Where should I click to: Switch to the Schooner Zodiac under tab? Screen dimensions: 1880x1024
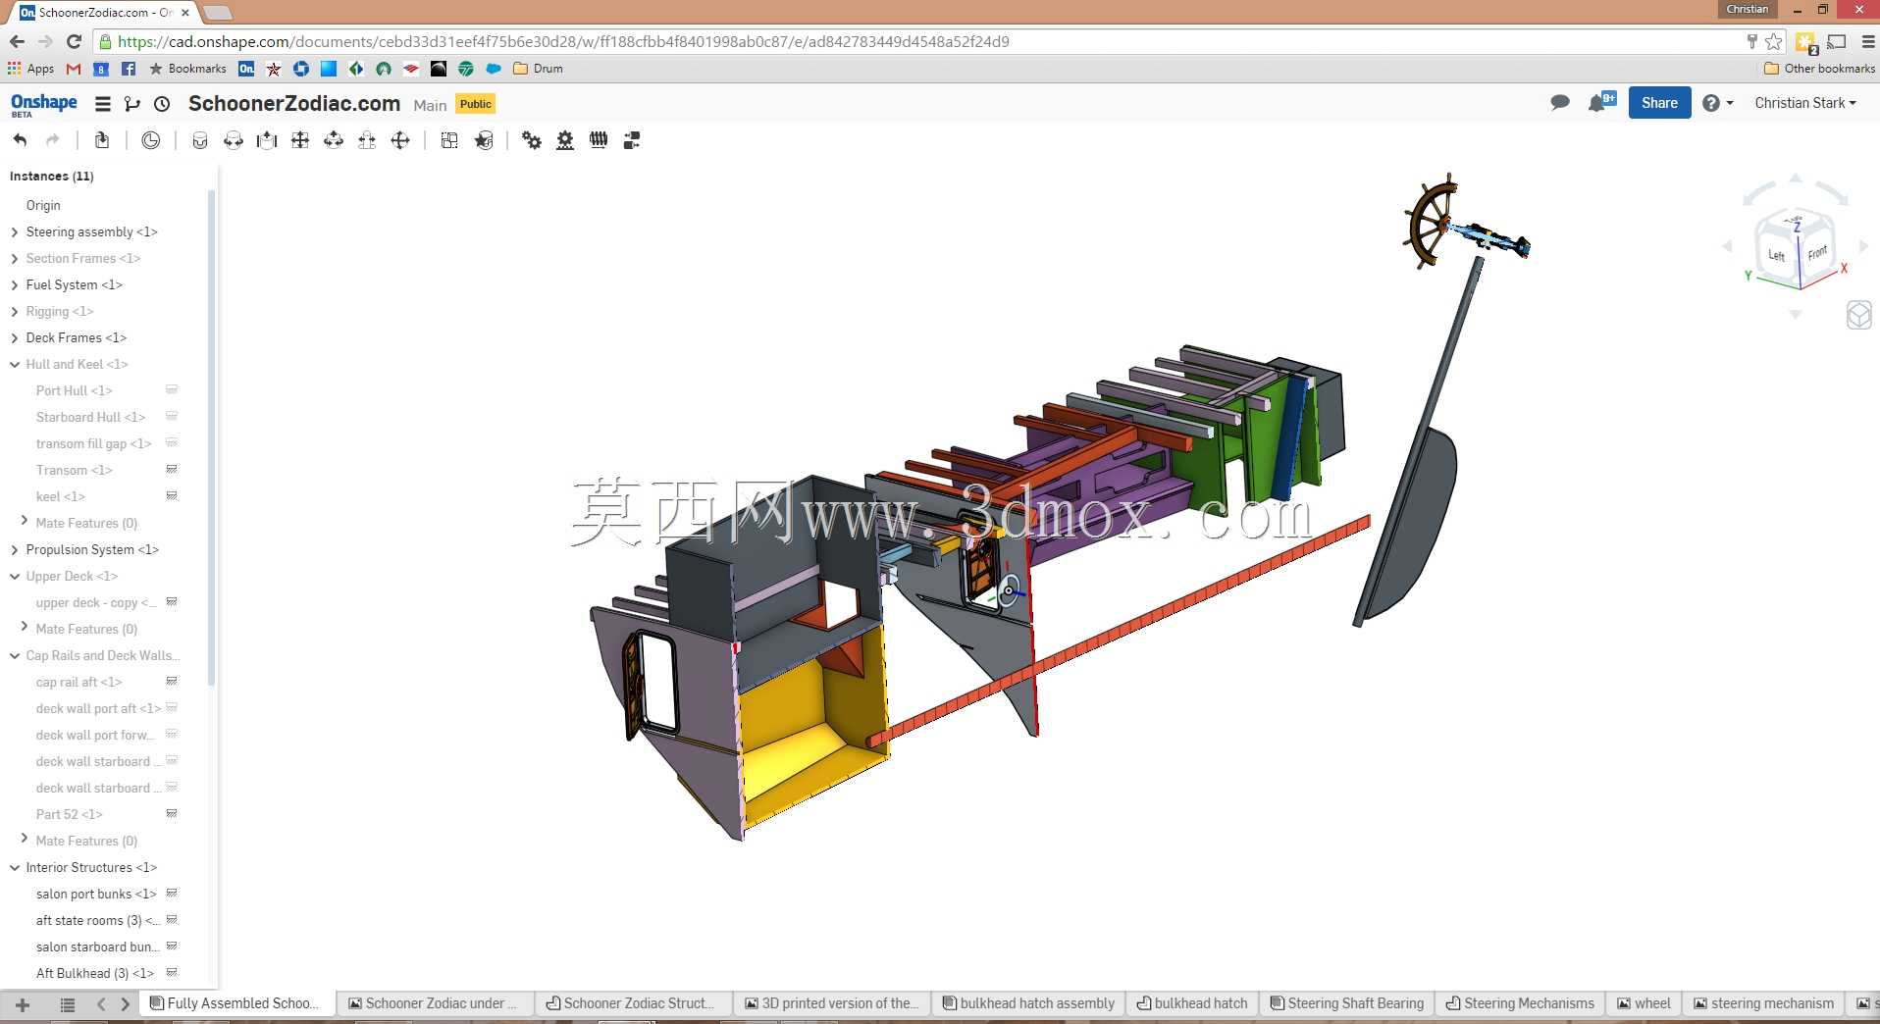point(435,1003)
